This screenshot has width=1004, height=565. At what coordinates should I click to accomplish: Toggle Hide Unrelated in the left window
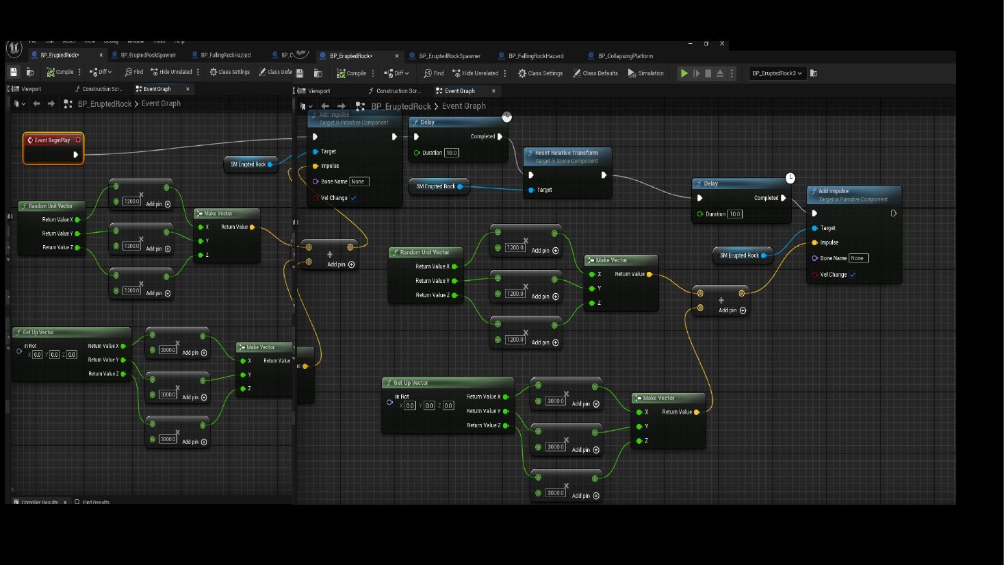click(x=171, y=72)
